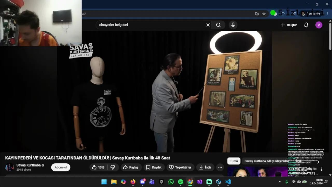Click the video title text
This screenshot has height=187, width=332.
pos(88,158)
